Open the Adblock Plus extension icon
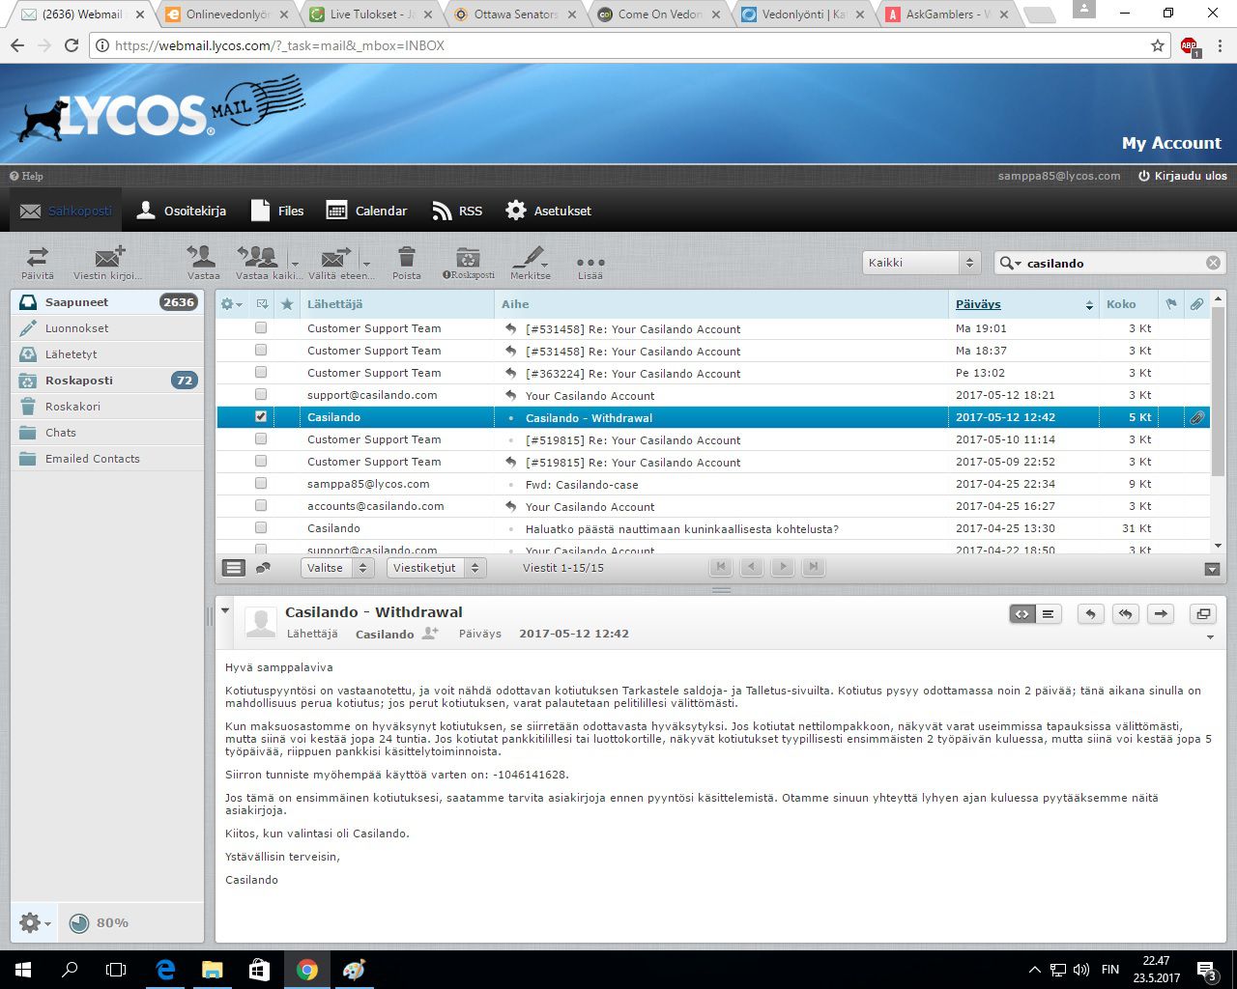1237x989 pixels. tap(1190, 46)
